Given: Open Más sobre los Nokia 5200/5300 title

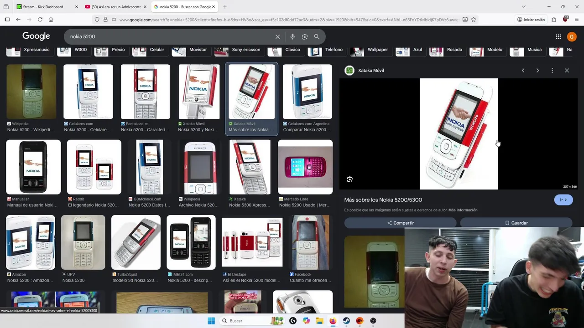Looking at the screenshot, I should pos(383,200).
